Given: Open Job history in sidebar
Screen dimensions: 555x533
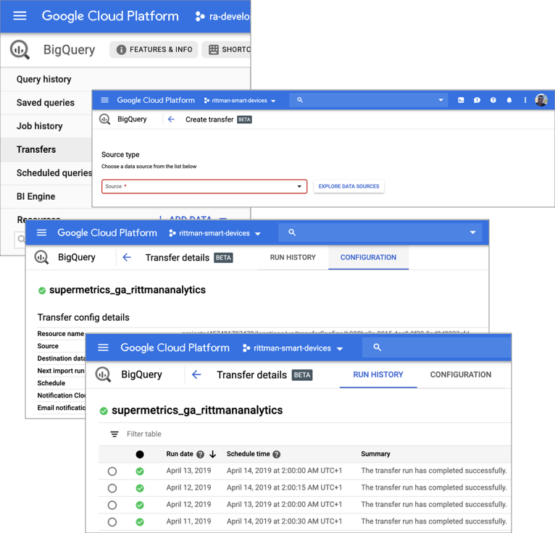Looking at the screenshot, I should coord(40,126).
